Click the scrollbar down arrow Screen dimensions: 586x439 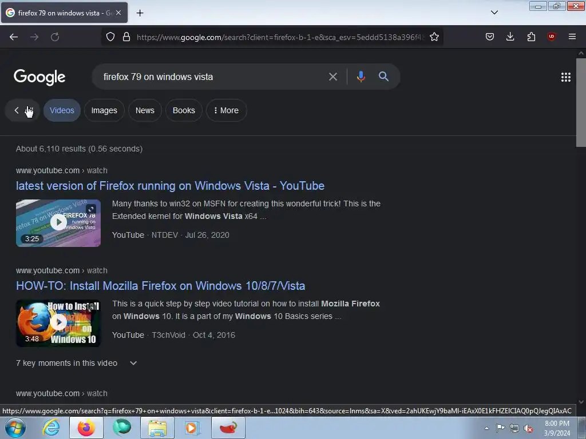pos(581,402)
